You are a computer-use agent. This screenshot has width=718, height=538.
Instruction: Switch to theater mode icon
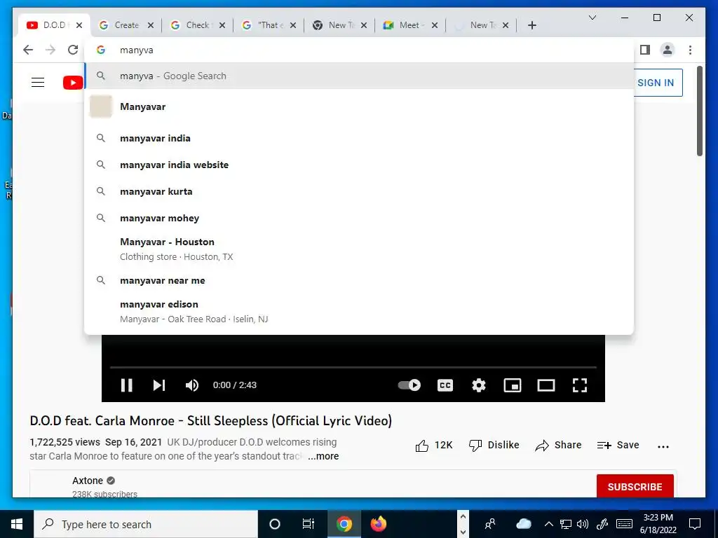(x=546, y=385)
